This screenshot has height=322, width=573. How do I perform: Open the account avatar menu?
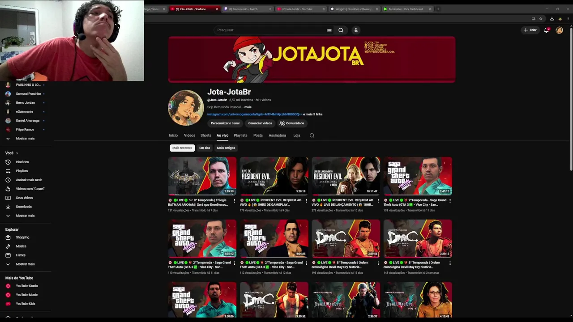point(559,30)
